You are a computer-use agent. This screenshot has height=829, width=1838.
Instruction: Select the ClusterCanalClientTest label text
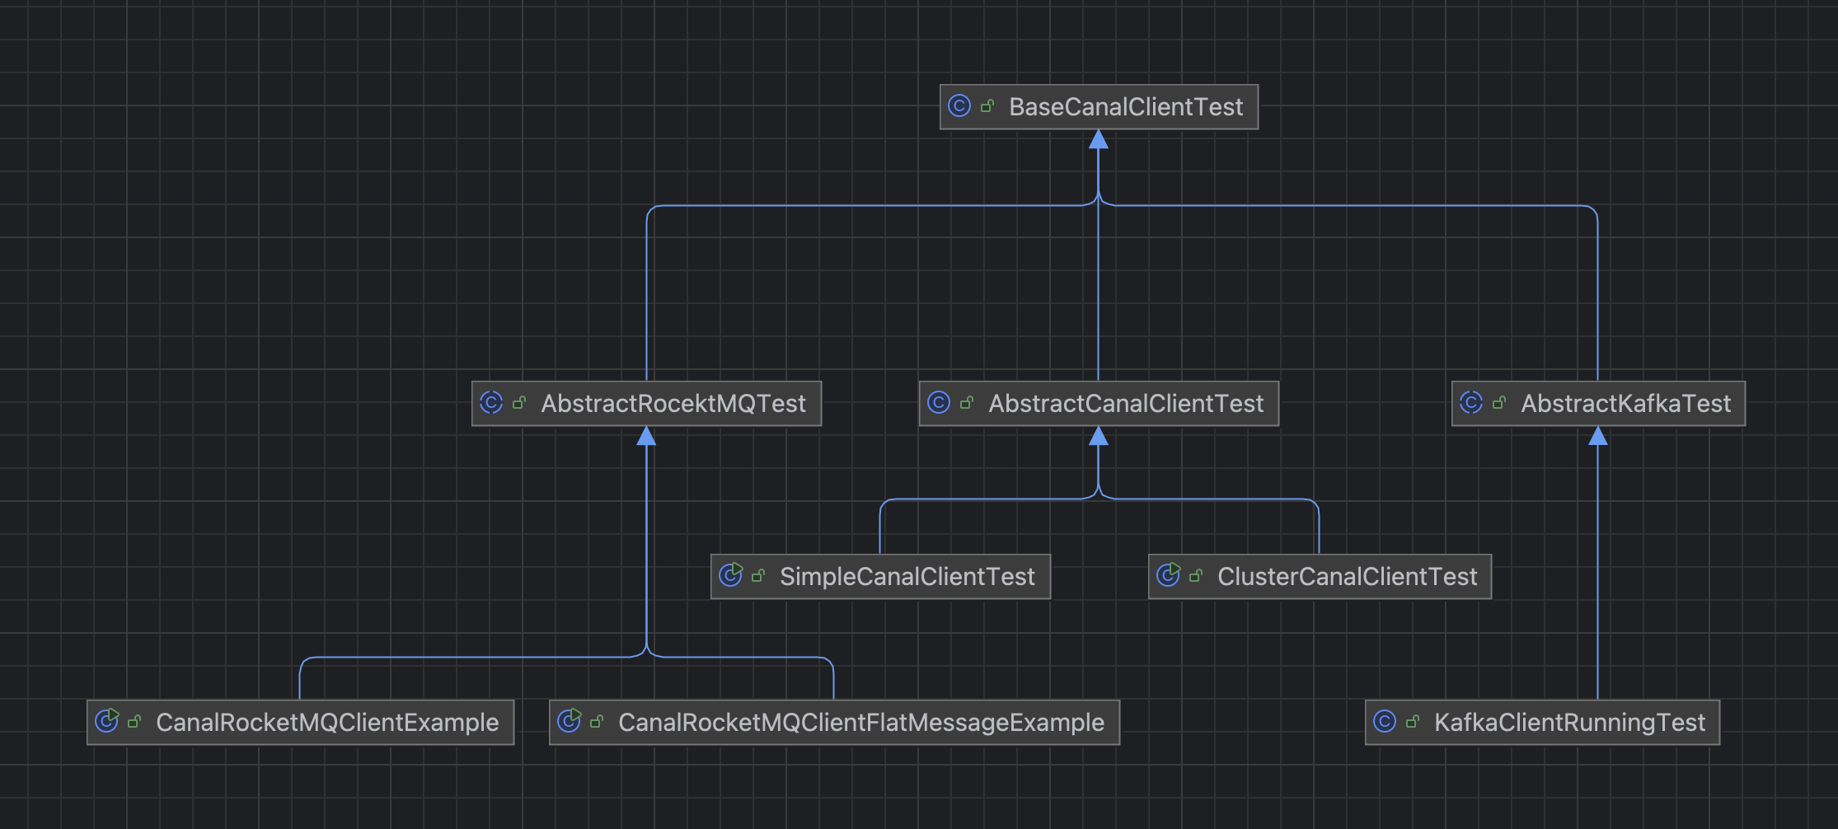pos(1347,577)
